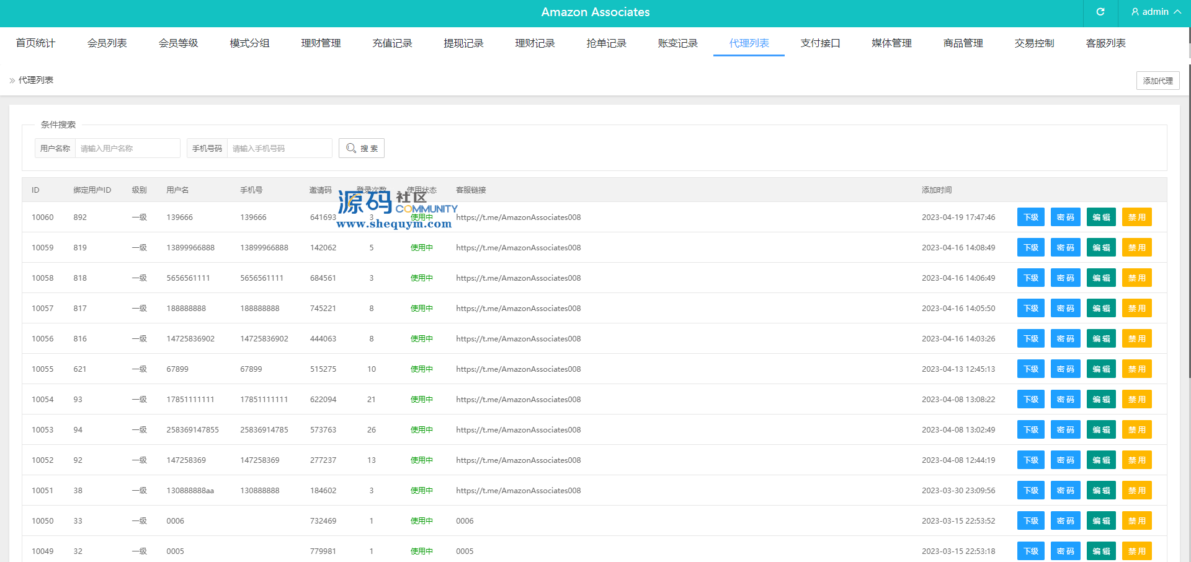
Task: Focus the 手机号码 search input
Action: pos(280,148)
